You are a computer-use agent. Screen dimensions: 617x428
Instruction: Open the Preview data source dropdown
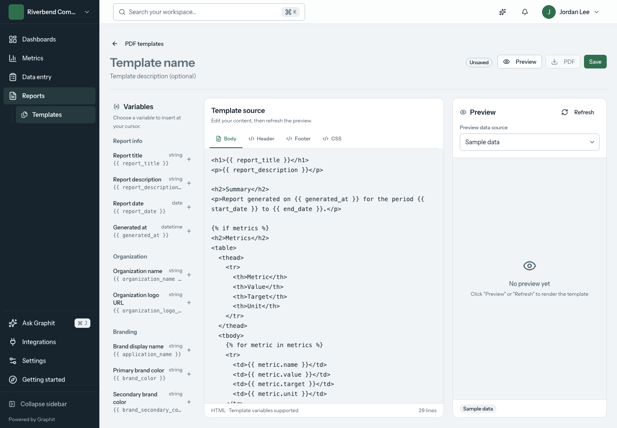pyautogui.click(x=530, y=142)
